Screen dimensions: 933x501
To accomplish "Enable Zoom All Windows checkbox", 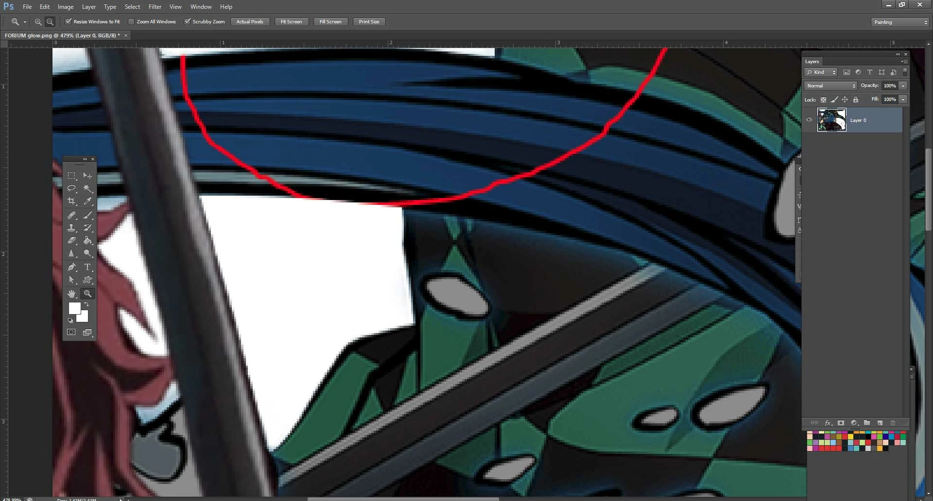I will 131,21.
